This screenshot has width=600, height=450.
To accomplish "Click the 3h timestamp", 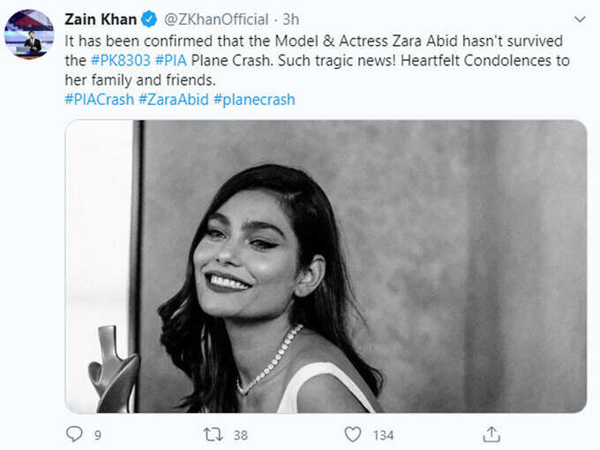I will (x=291, y=19).
